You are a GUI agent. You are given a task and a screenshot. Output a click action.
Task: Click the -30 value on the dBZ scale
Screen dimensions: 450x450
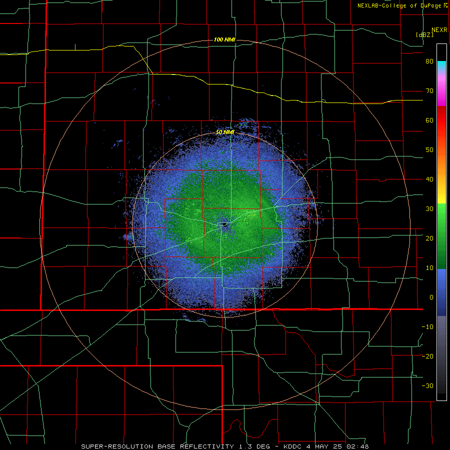427,385
